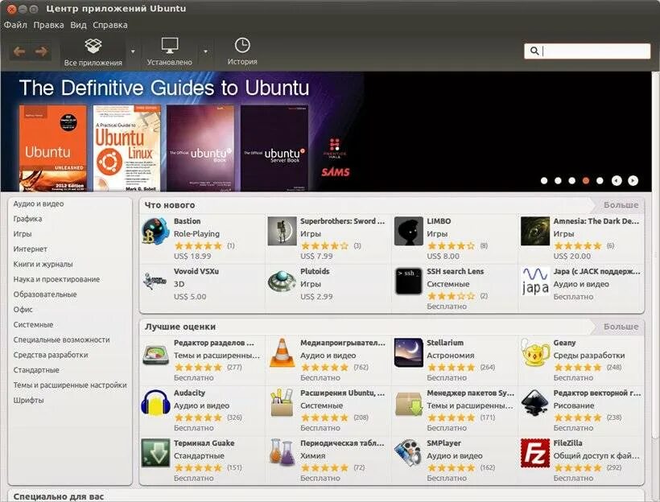This screenshot has width=660, height=502.
Task: Select the orange fourth banner dot
Action: tap(585, 180)
